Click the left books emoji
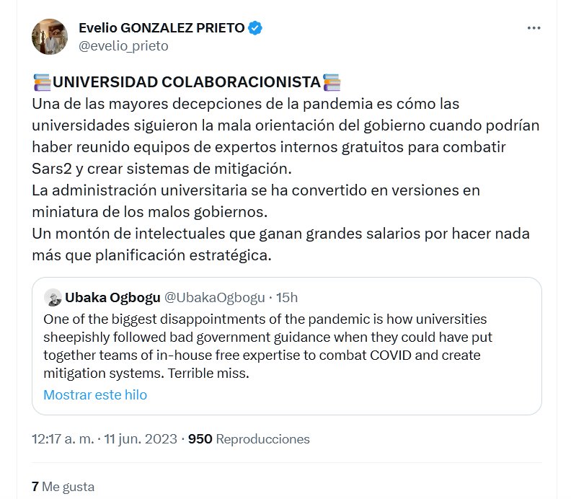This screenshot has height=499, width=571. (42, 82)
